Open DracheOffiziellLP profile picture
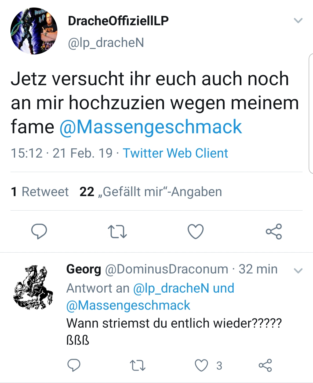Viewport: 313px width, 383px height. coord(34,31)
